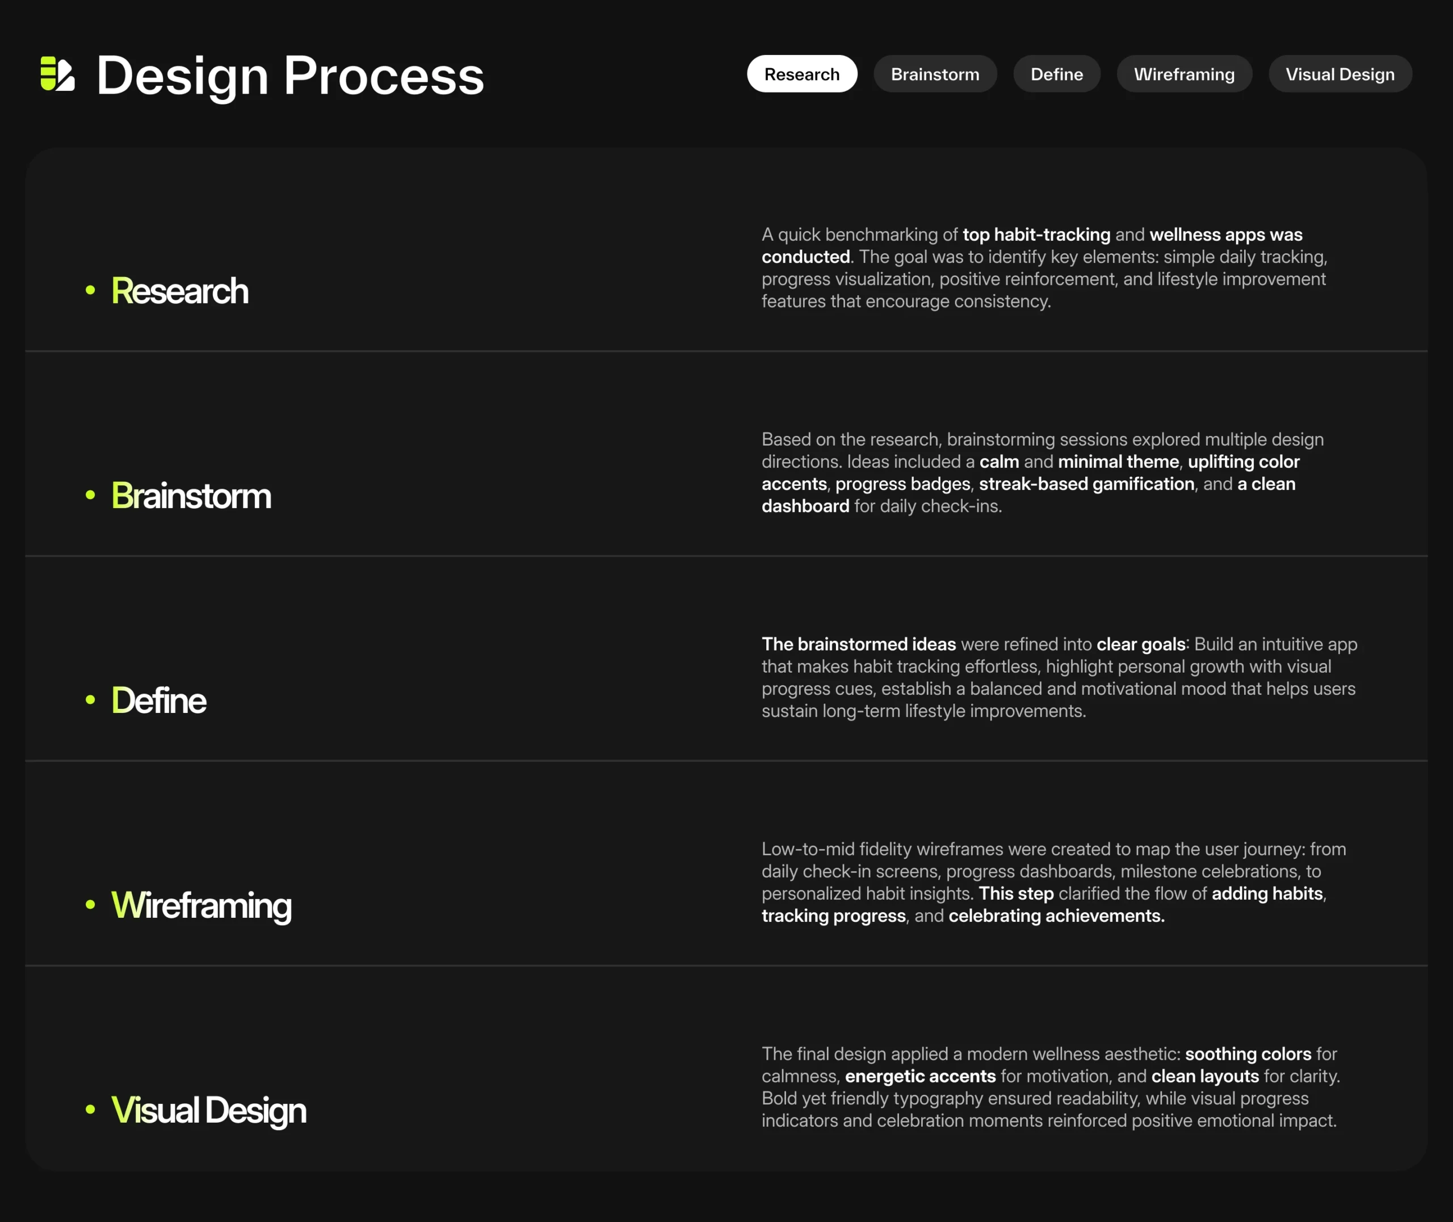1453x1222 pixels.
Task: Click the green bullet beside Wireframing heading
Action: click(90, 905)
